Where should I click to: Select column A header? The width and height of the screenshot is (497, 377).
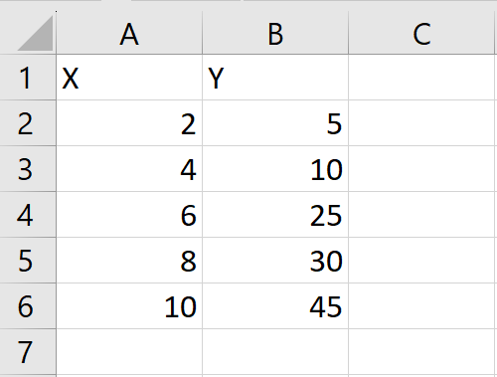click(x=129, y=33)
